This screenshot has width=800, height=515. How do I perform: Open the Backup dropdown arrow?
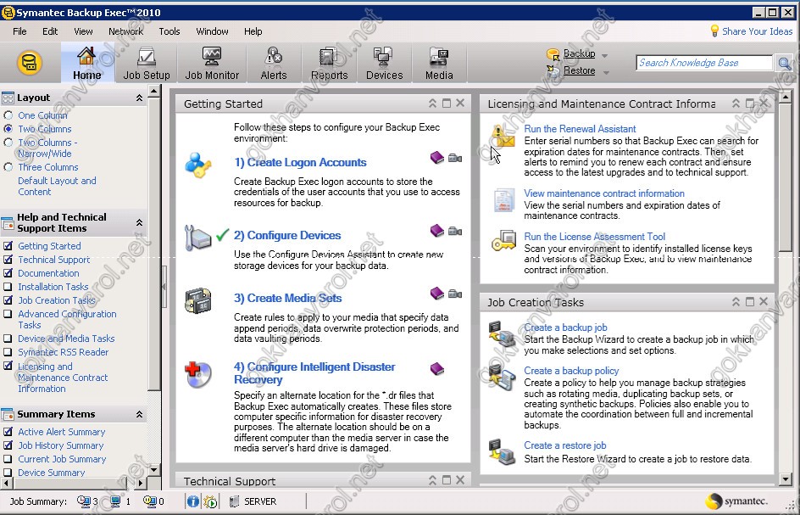pyautogui.click(x=605, y=54)
